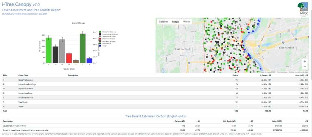The height and width of the screenshot is (137, 312).
Task: Switch map style to White
Action: 186,22
